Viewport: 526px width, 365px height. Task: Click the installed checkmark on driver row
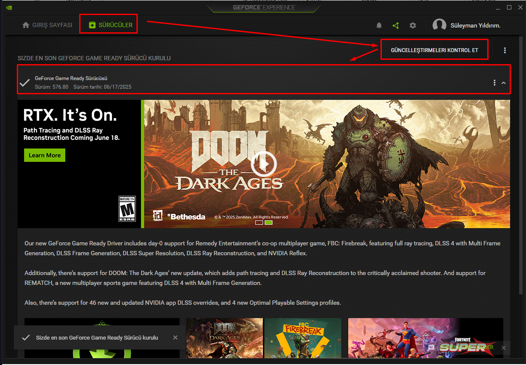[25, 83]
